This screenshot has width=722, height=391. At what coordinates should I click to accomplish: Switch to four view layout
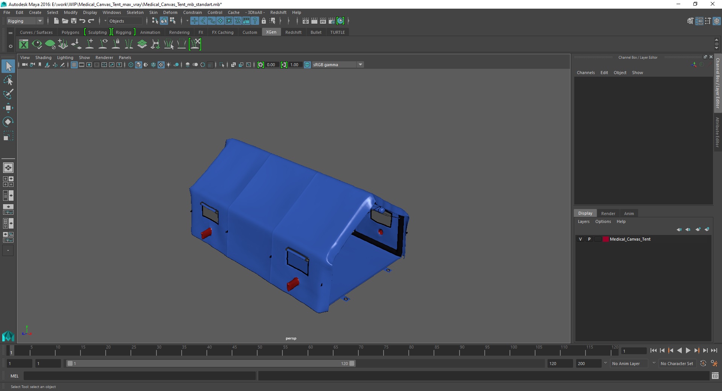click(8, 182)
